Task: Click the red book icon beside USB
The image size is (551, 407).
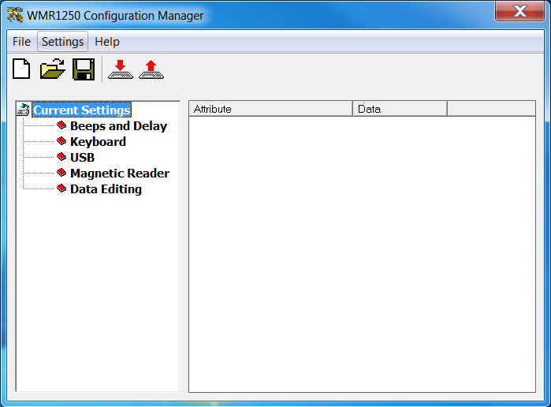Action: pyautogui.click(x=61, y=157)
